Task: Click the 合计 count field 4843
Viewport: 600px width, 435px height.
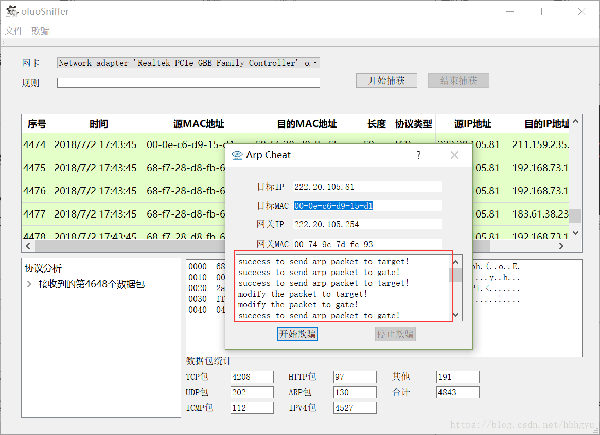Action: (457, 392)
